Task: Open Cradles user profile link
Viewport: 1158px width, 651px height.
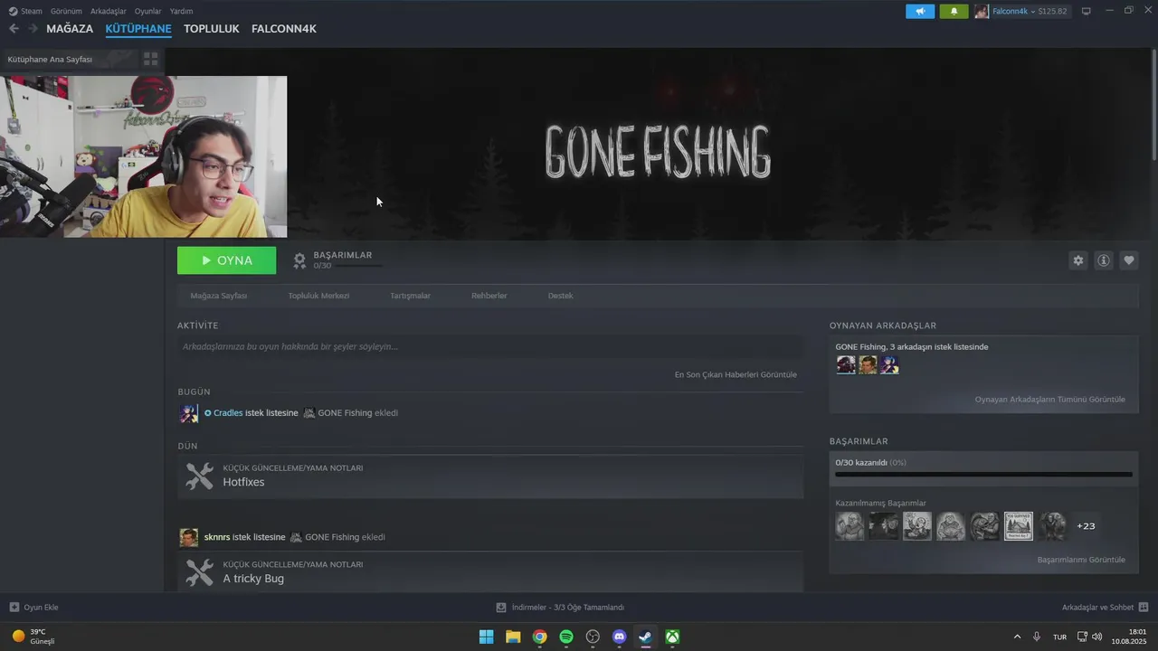Action: [228, 413]
